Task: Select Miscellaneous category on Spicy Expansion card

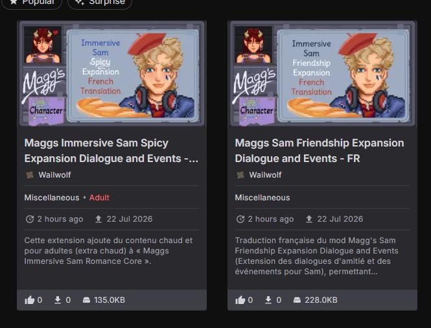Action: [52, 198]
